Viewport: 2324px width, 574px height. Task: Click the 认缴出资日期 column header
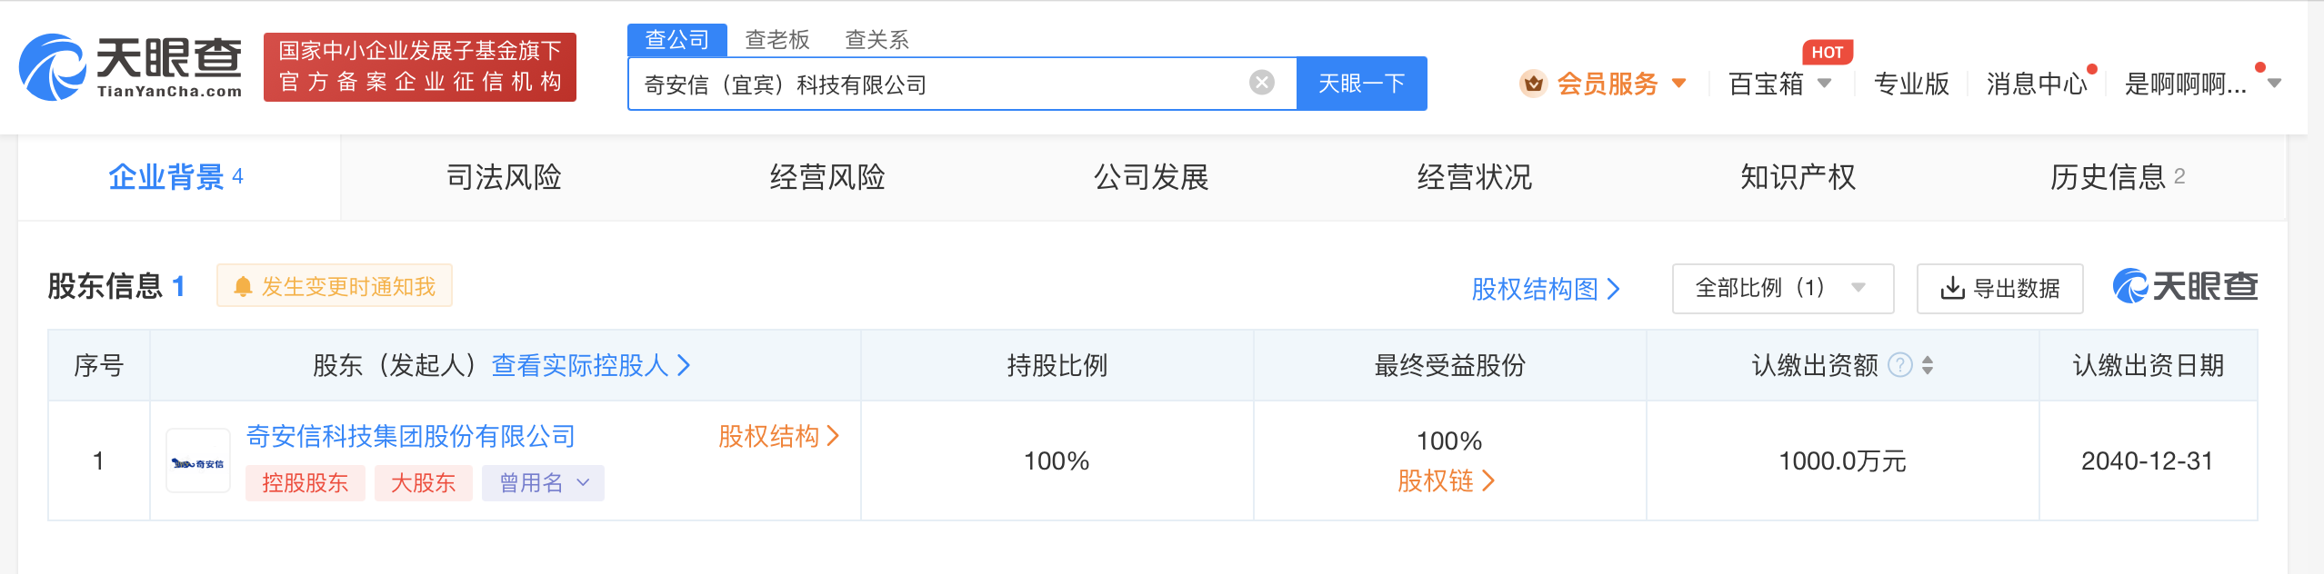2148,365
